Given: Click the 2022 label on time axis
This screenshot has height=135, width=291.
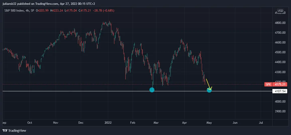Looking at the screenshot, I should click(x=108, y=123).
